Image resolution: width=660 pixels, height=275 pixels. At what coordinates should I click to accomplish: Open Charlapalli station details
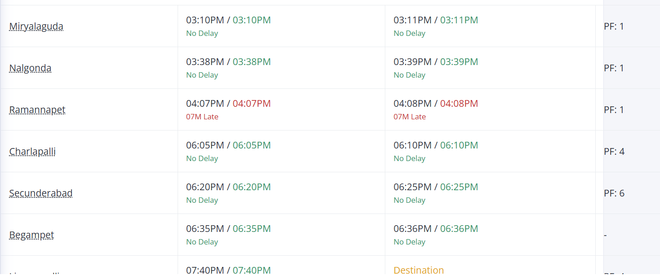32,152
